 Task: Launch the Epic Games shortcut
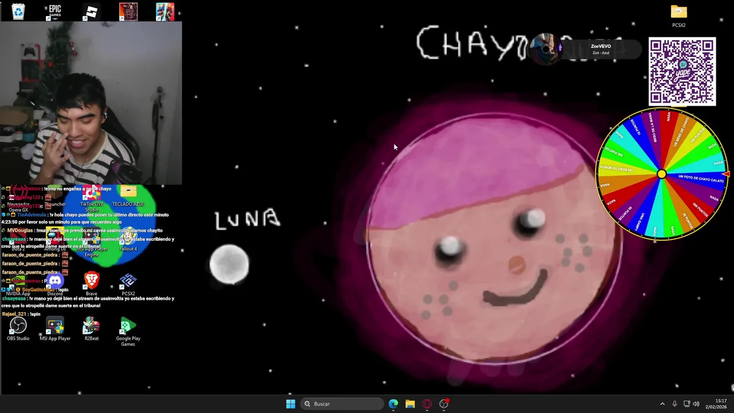point(55,11)
